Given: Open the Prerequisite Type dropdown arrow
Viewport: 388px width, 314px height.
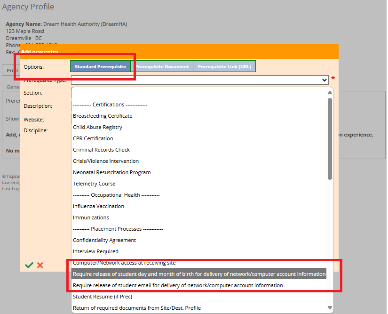Looking at the screenshot, I should click(x=324, y=80).
